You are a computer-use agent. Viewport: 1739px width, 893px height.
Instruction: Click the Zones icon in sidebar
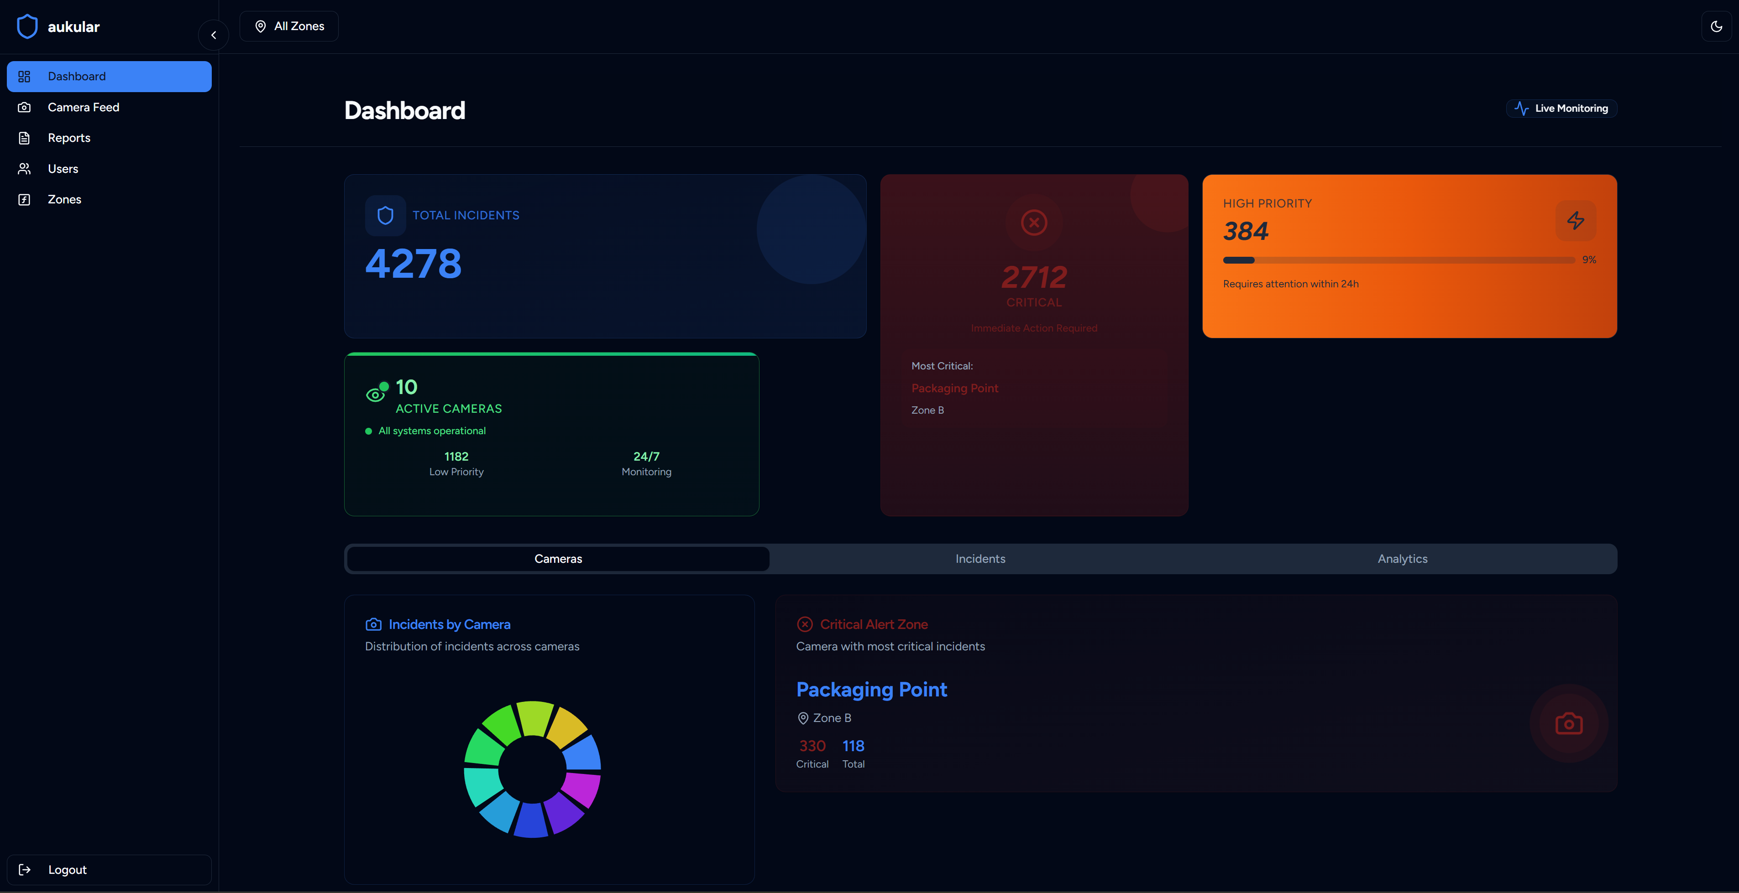[24, 200]
